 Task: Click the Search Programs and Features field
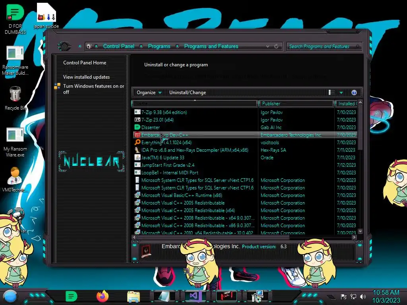click(x=324, y=46)
